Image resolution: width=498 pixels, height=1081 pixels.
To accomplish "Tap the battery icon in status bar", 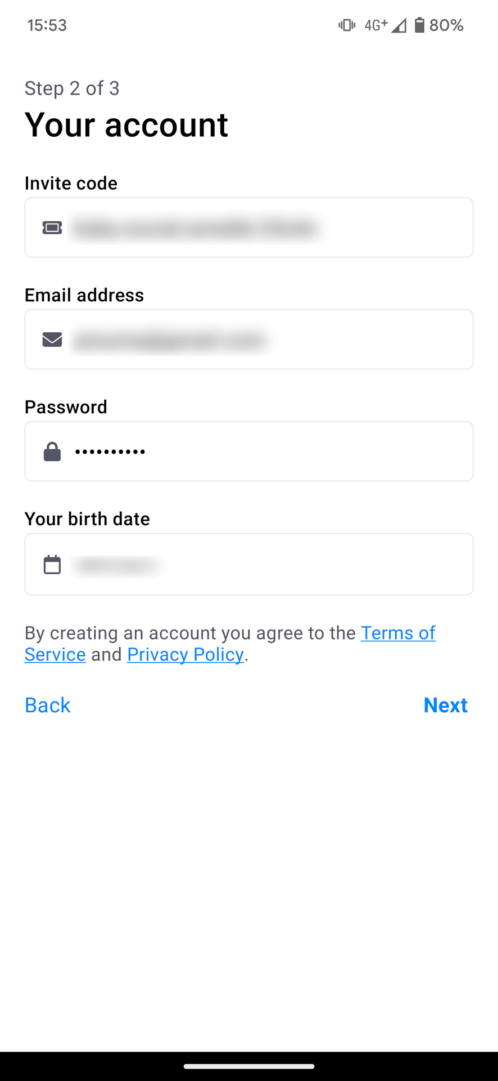I will [x=419, y=25].
